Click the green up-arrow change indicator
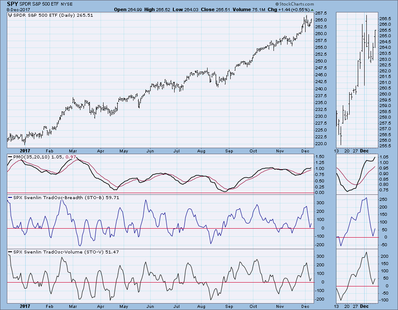 point(312,10)
